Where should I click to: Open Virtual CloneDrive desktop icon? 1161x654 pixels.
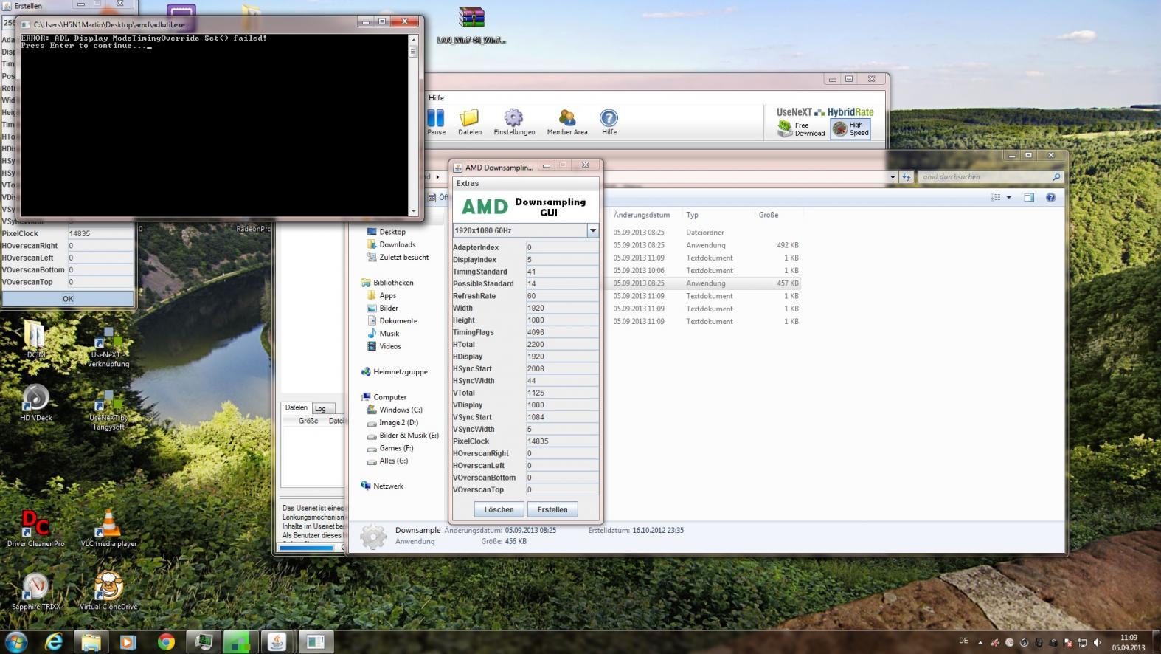108,591
